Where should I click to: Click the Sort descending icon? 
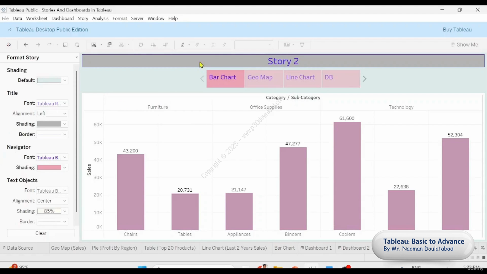166,45
